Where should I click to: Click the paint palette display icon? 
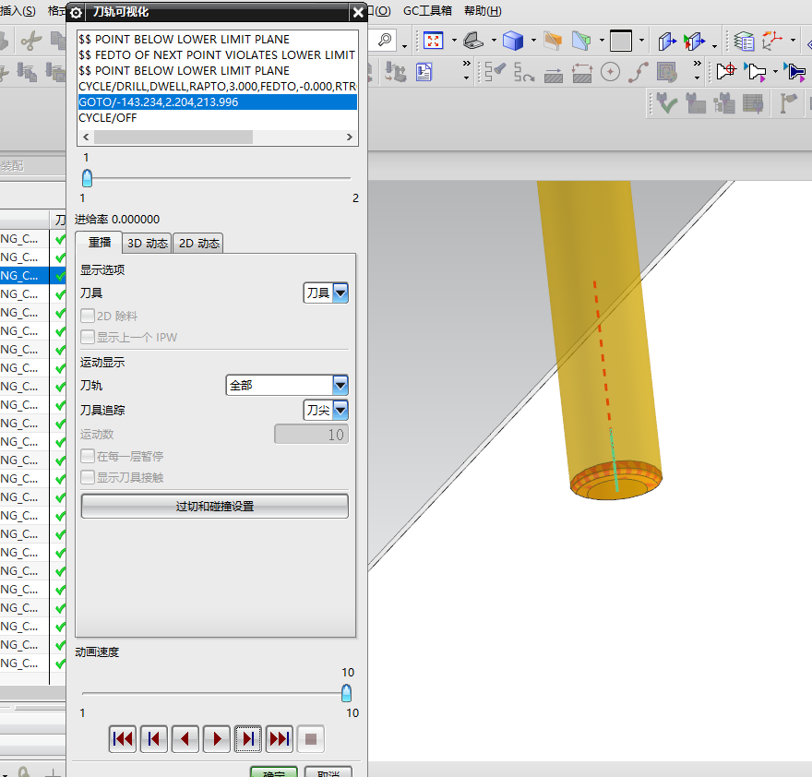click(x=666, y=72)
